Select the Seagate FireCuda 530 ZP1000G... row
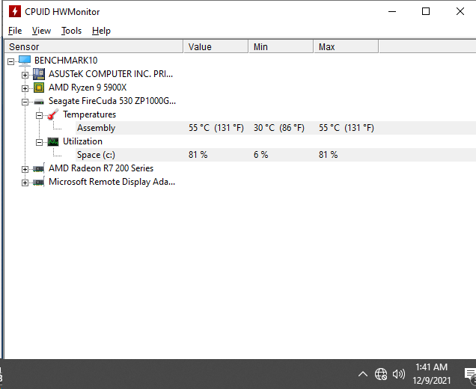 (112, 101)
